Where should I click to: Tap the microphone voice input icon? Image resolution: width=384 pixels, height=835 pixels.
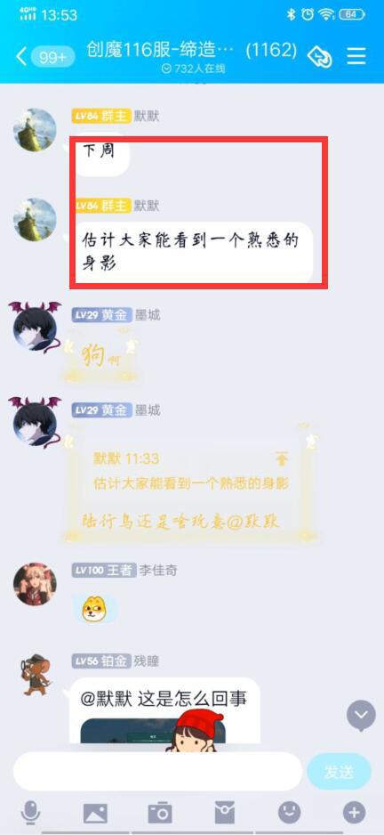30,814
